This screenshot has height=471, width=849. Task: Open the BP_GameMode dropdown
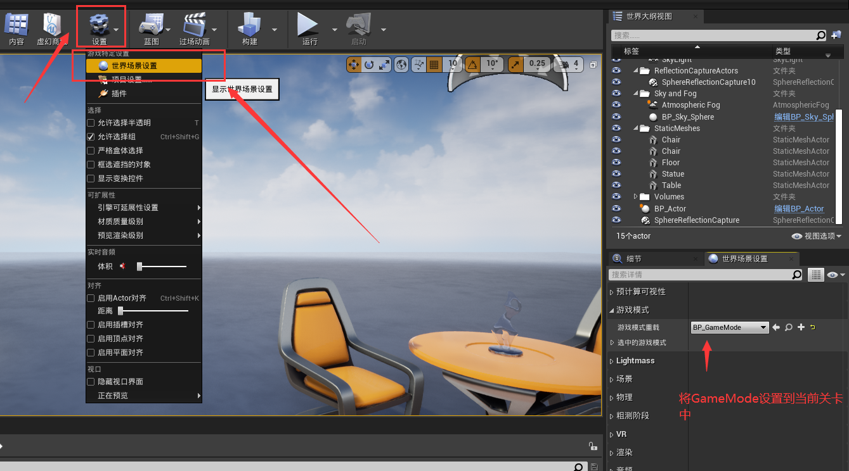click(729, 327)
